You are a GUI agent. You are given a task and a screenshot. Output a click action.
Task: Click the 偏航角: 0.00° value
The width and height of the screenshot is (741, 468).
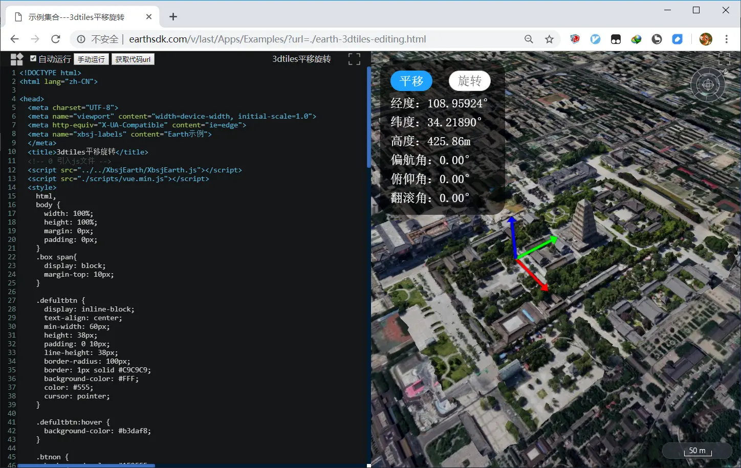pyautogui.click(x=430, y=160)
